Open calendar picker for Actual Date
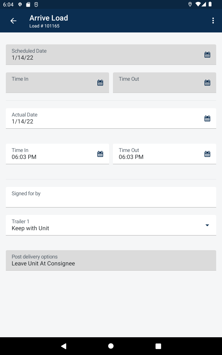 (x=207, y=118)
